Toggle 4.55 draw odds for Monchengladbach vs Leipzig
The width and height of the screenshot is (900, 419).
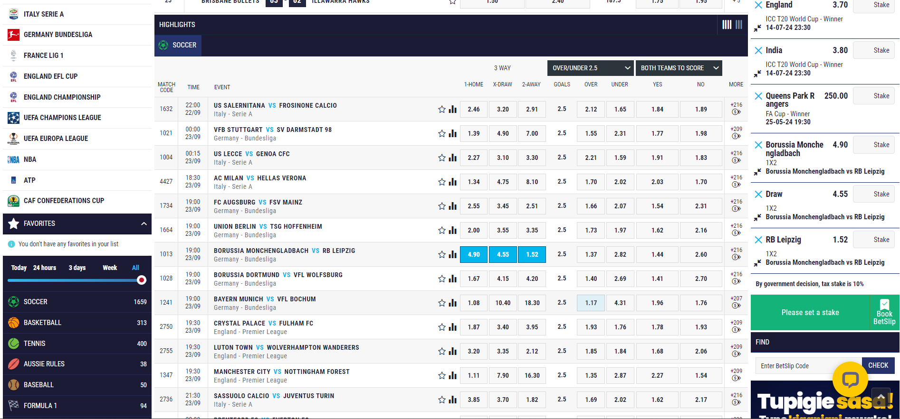coord(503,254)
